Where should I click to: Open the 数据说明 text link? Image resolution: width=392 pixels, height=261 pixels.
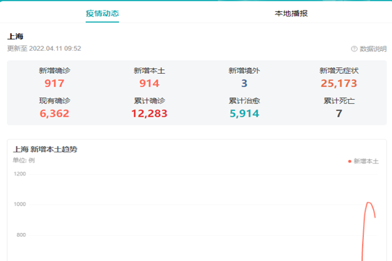372,49
